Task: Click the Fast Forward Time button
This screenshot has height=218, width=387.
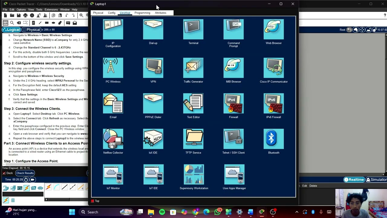Action: (32, 180)
